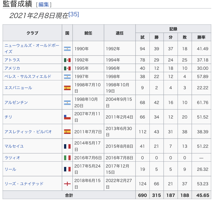Click the 試 column header

pyautogui.click(x=142, y=37)
